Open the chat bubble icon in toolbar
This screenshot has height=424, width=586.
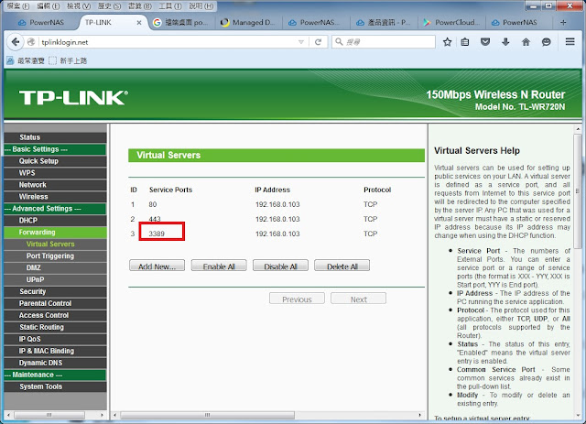tap(546, 42)
